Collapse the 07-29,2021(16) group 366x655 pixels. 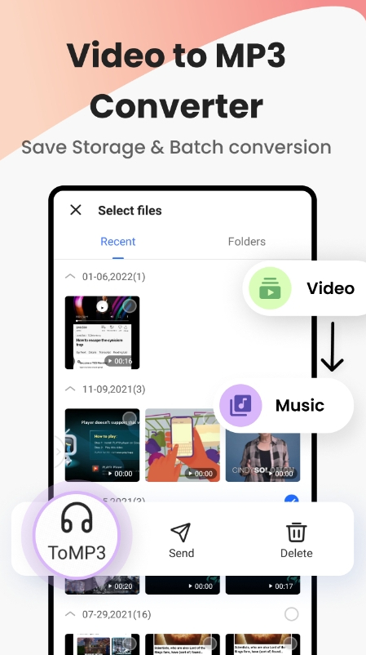tap(70, 614)
